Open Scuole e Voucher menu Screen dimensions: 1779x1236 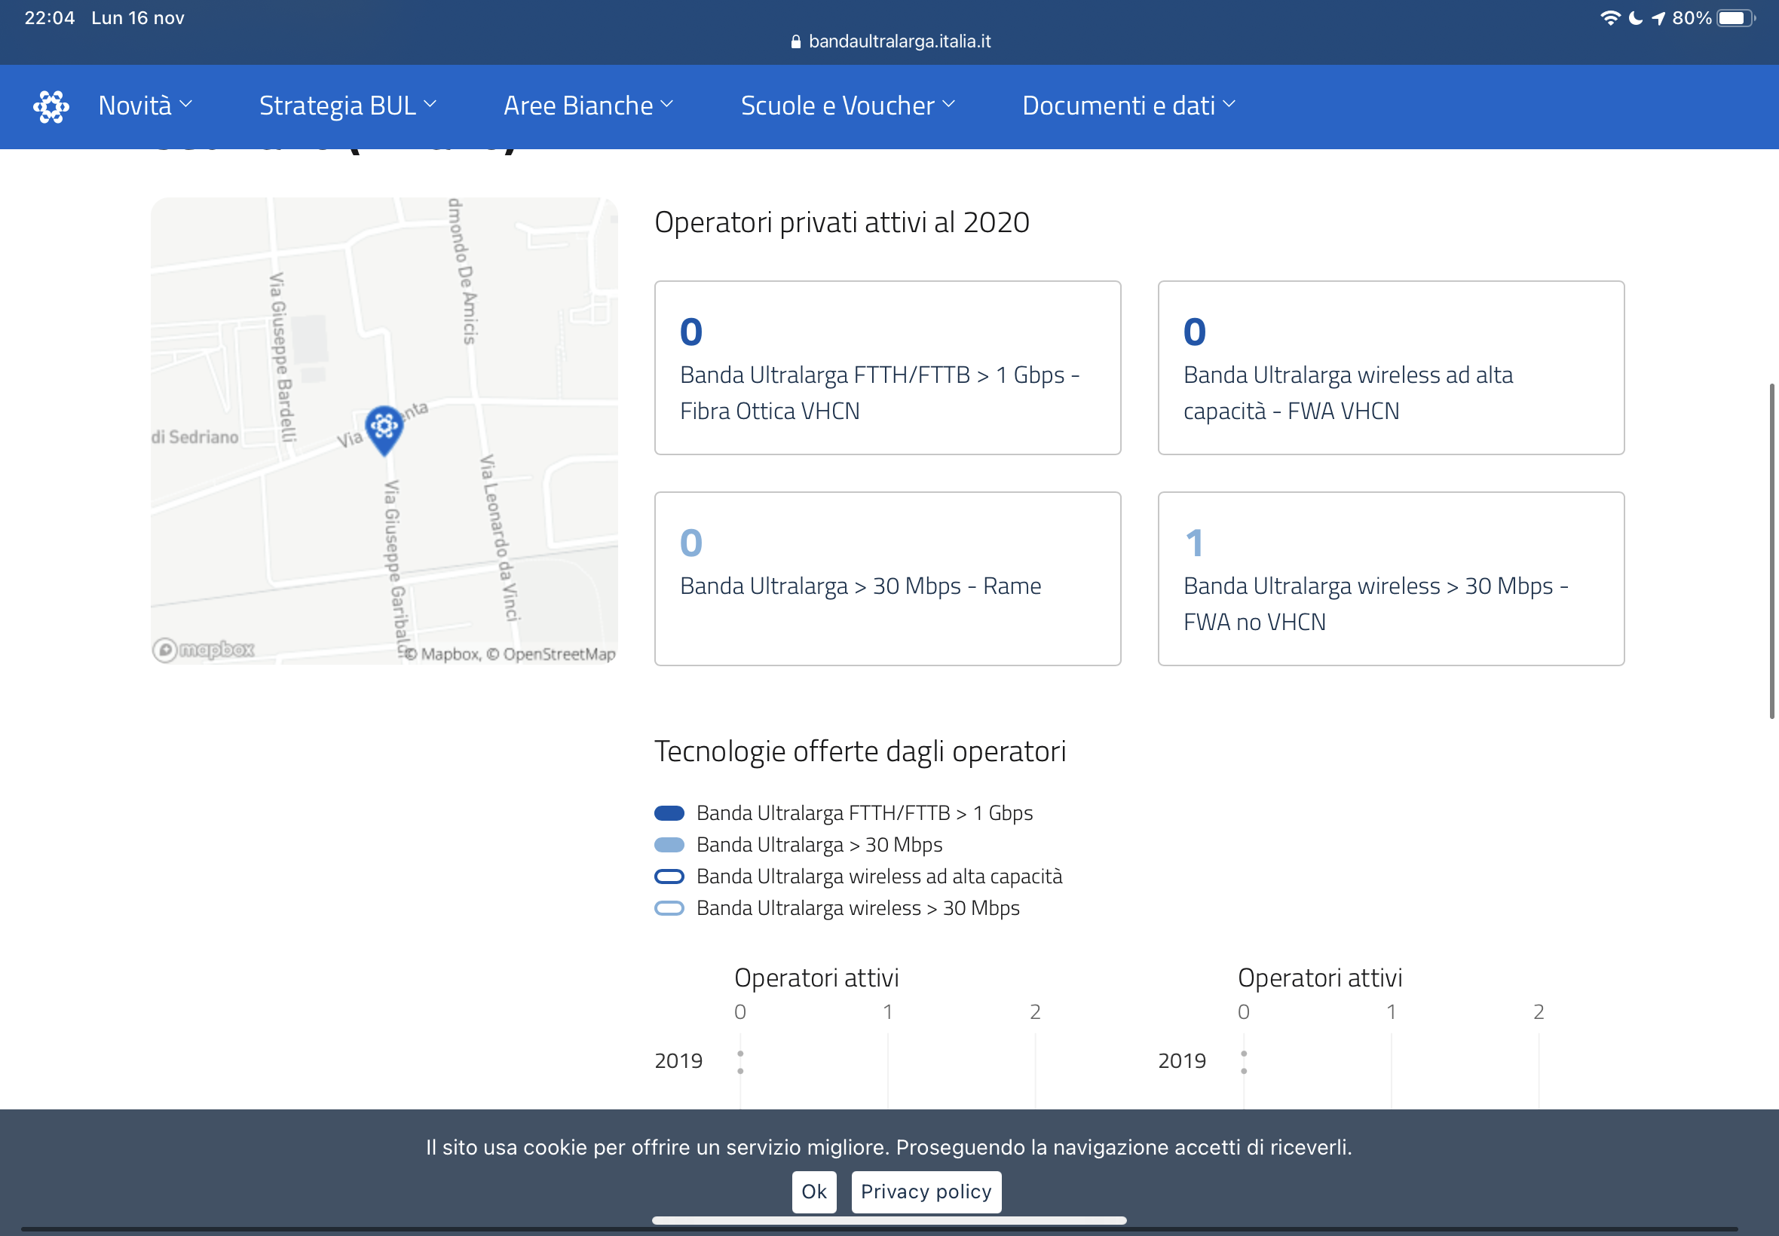[x=847, y=106]
